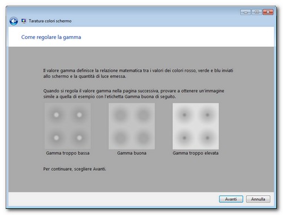The height and width of the screenshot is (215, 283).
Task: Select the Gamma troppo elevata sample image
Action: pyautogui.click(x=196, y=126)
